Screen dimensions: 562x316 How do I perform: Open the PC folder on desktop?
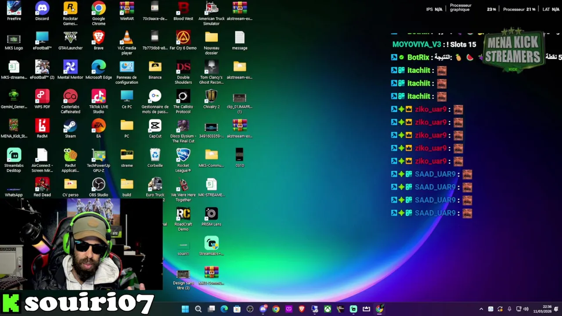click(x=127, y=129)
